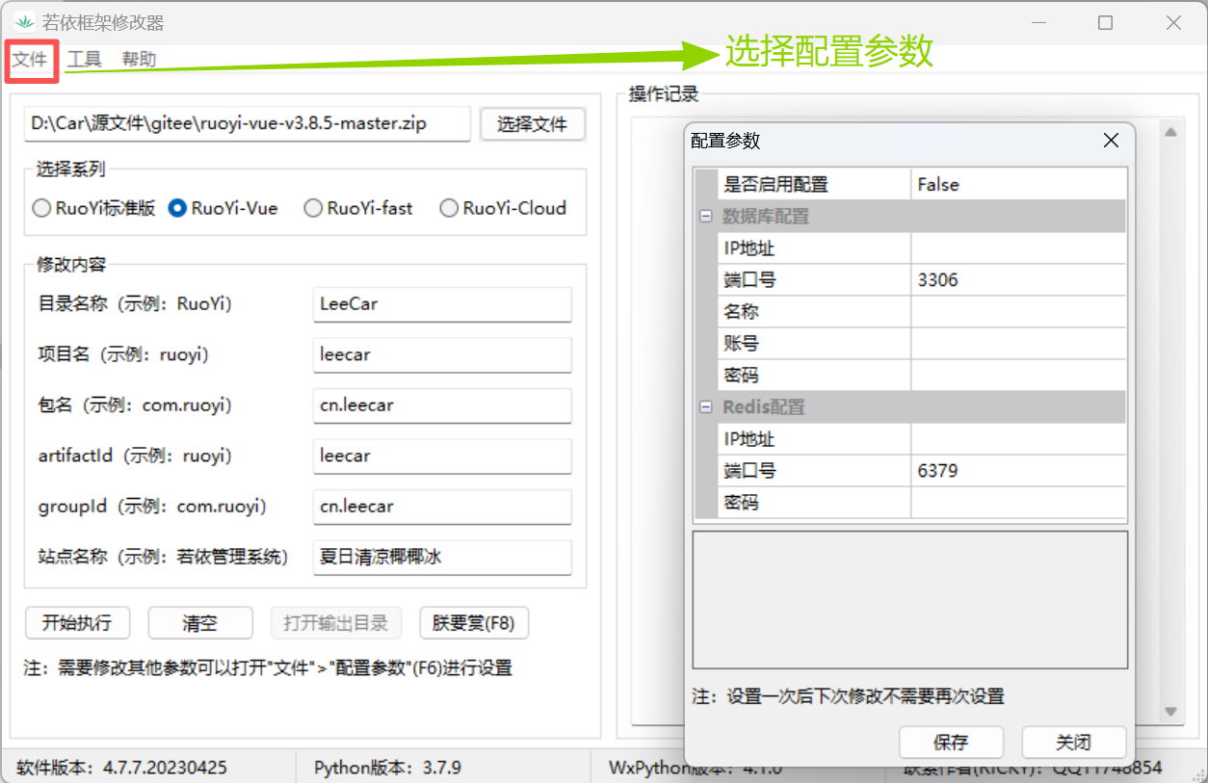Click the 选择文件 button
Viewport: 1208px width, 783px height.
click(x=533, y=124)
